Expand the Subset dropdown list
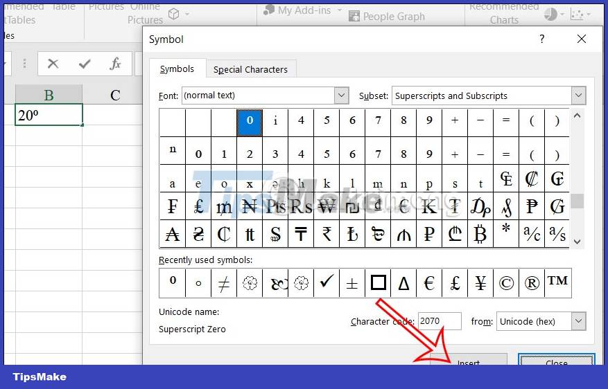The width and height of the screenshot is (608, 389). (x=578, y=96)
